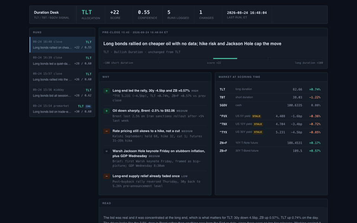Screen dimensions: 357x223
Task: Click the headline Long bonds rallied on cheaper oil
Action: 192,44
